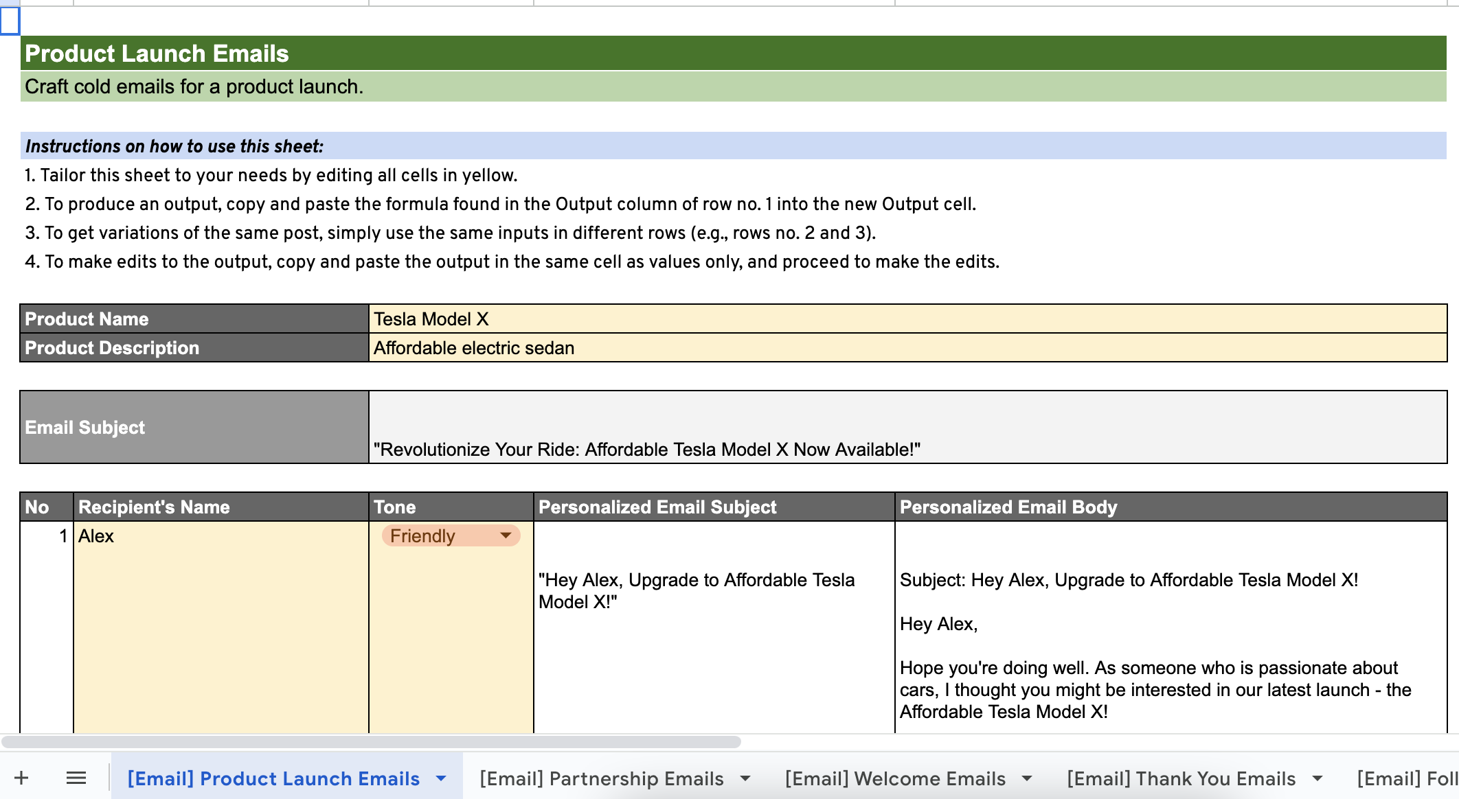1459x799 pixels.
Task: Open Partnership Emails tab dropdown arrow
Action: click(x=745, y=778)
